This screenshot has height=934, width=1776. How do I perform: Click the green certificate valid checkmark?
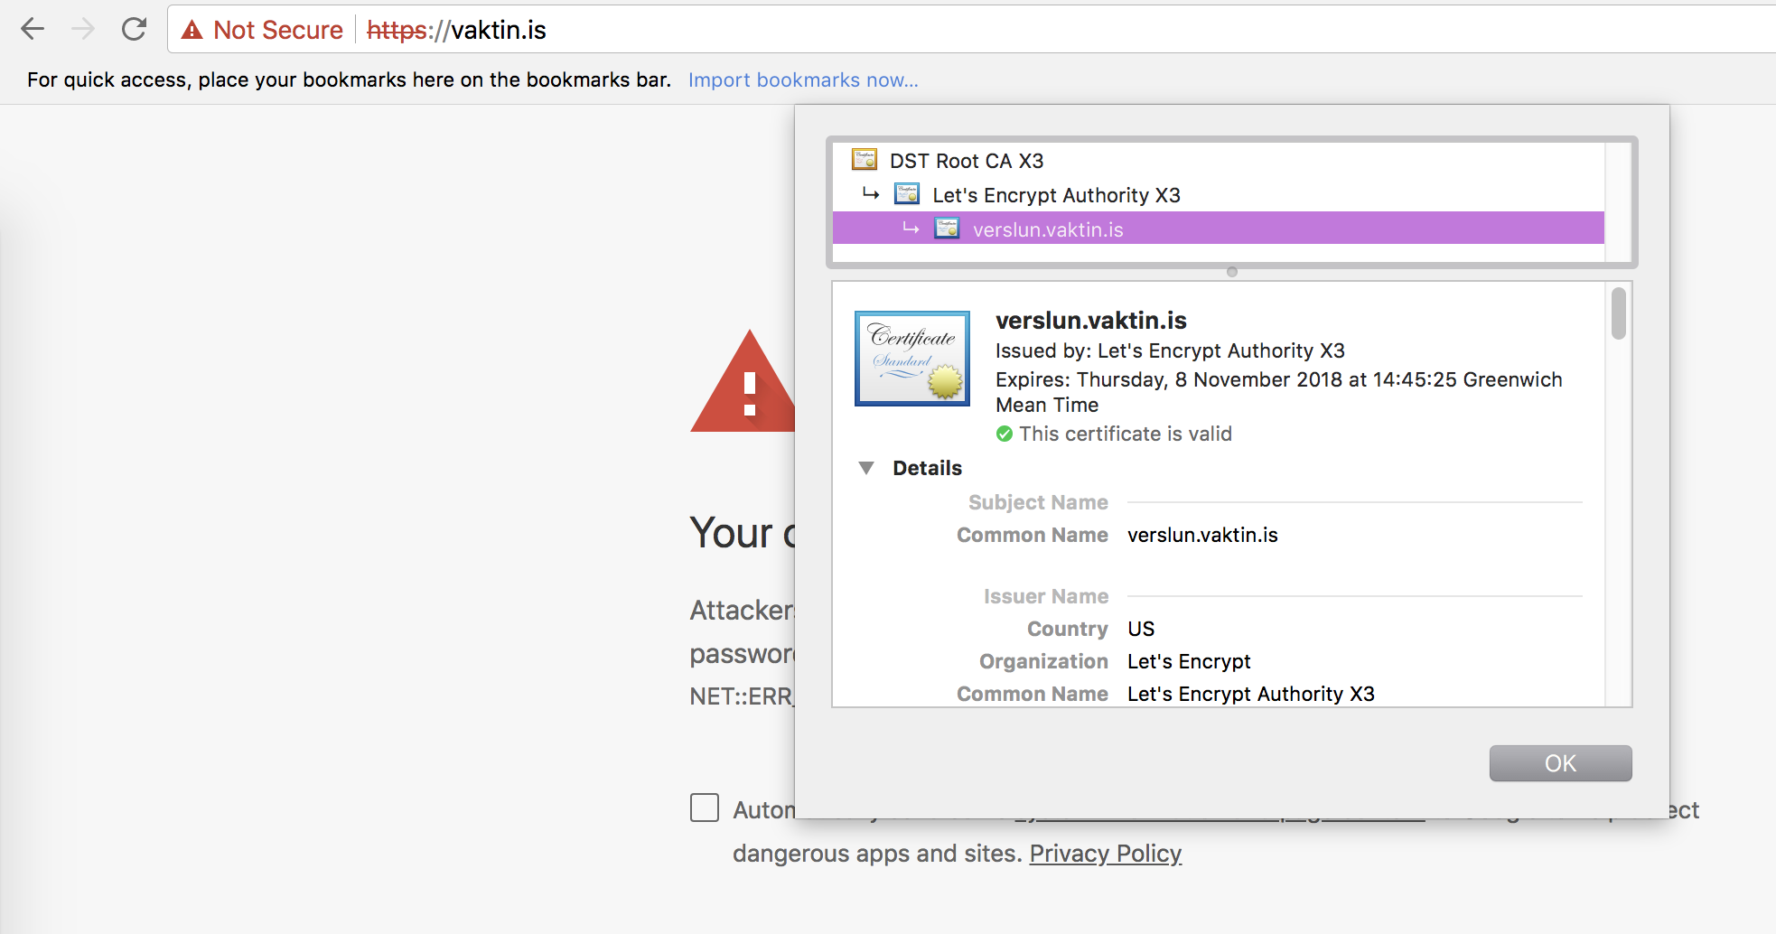point(1004,434)
